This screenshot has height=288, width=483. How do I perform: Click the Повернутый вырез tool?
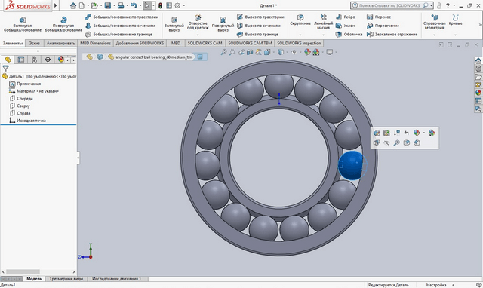pyautogui.click(x=223, y=24)
